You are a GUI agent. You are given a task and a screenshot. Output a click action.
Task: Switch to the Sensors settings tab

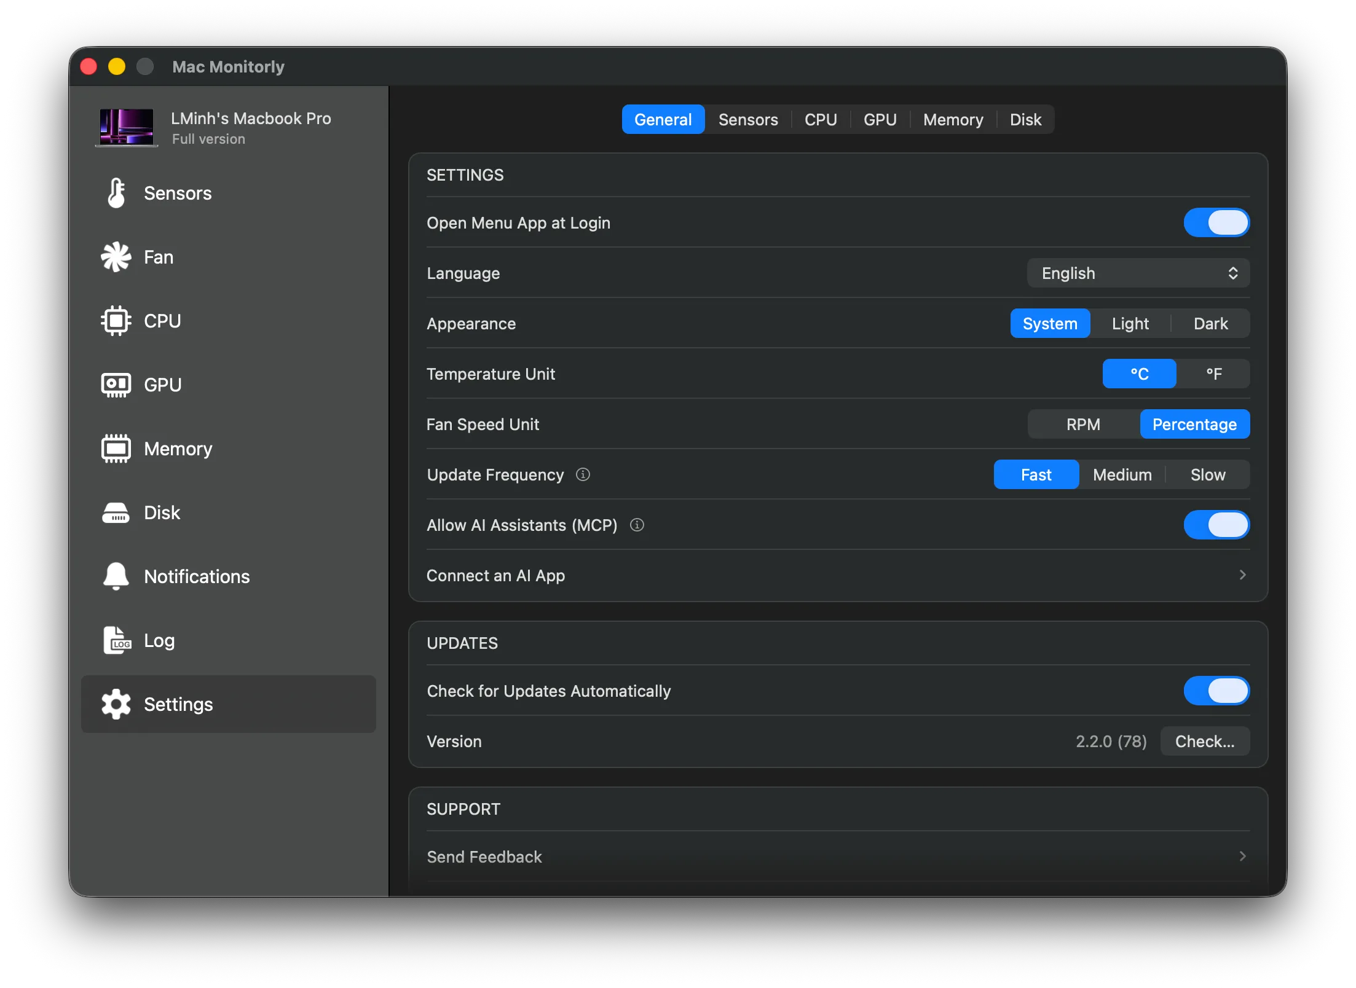click(748, 119)
